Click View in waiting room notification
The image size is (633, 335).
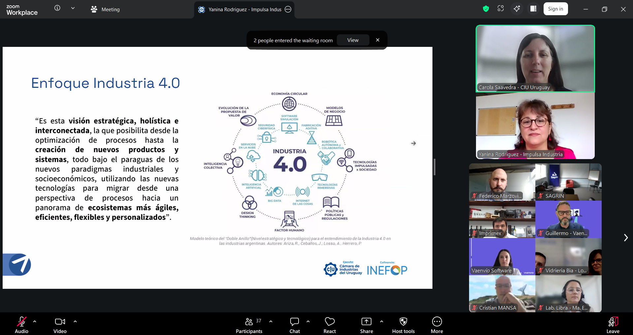(x=353, y=40)
